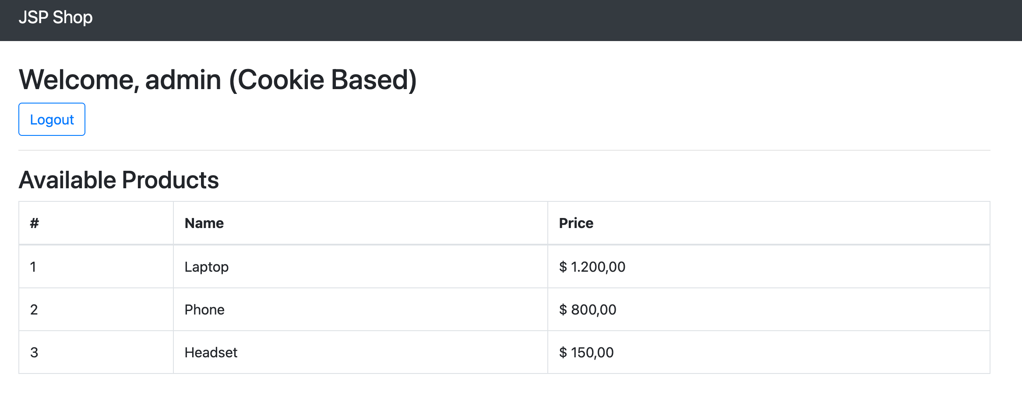Click the Price column header
The image size is (1022, 408).
click(x=769, y=223)
